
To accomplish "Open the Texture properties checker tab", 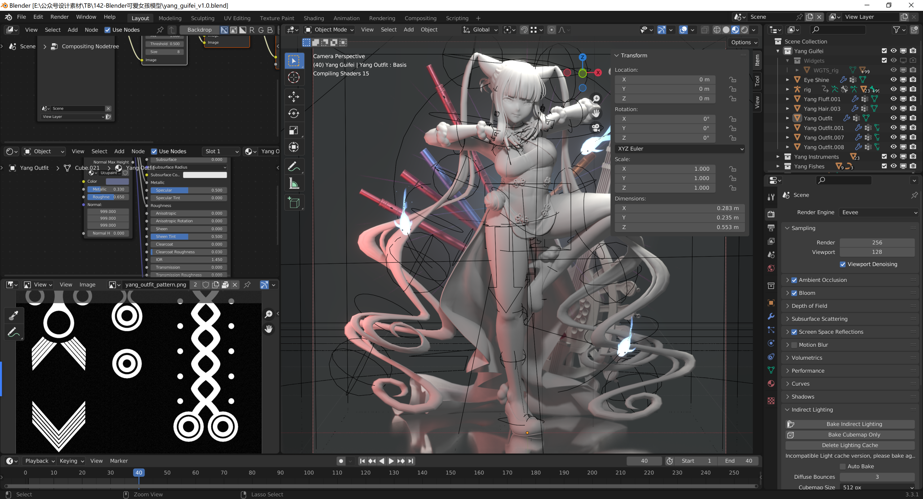I will [x=771, y=401].
